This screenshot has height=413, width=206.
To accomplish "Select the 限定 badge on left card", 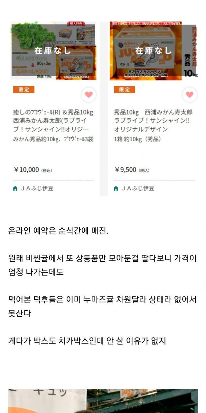I will 23,89.
